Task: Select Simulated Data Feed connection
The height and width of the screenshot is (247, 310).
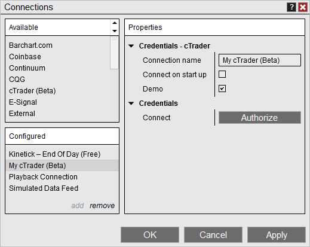Action: 44,188
